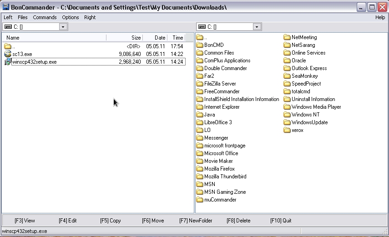Click the BonCMD folder icon
This screenshot has height=237, width=389.
pos(200,45)
